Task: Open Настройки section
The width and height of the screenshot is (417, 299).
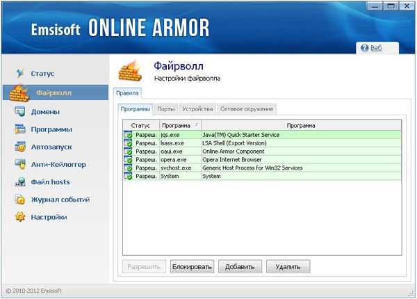Action: tap(49, 218)
